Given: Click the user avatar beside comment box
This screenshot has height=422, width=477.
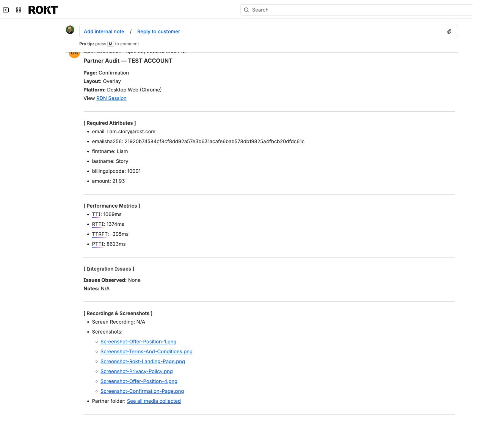Looking at the screenshot, I should pyautogui.click(x=70, y=30).
